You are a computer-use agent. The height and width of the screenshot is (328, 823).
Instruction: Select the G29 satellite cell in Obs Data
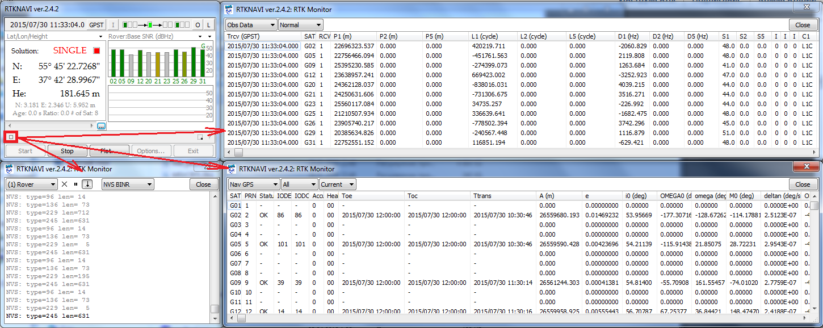310,133
